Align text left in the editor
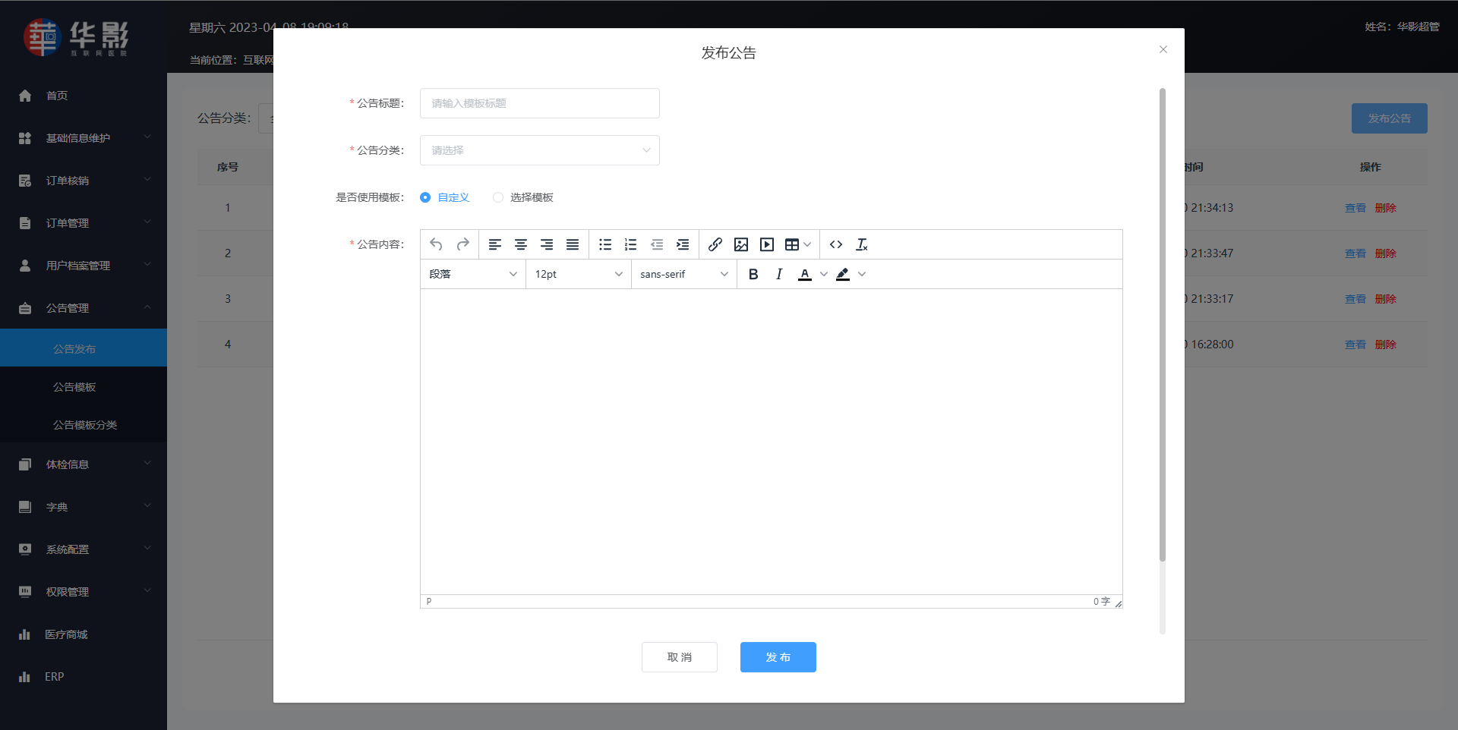The width and height of the screenshot is (1458, 730). (495, 244)
